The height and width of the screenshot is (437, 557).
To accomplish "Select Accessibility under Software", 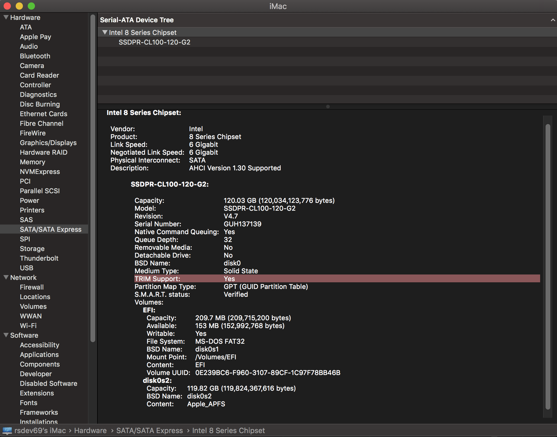I will coord(39,345).
